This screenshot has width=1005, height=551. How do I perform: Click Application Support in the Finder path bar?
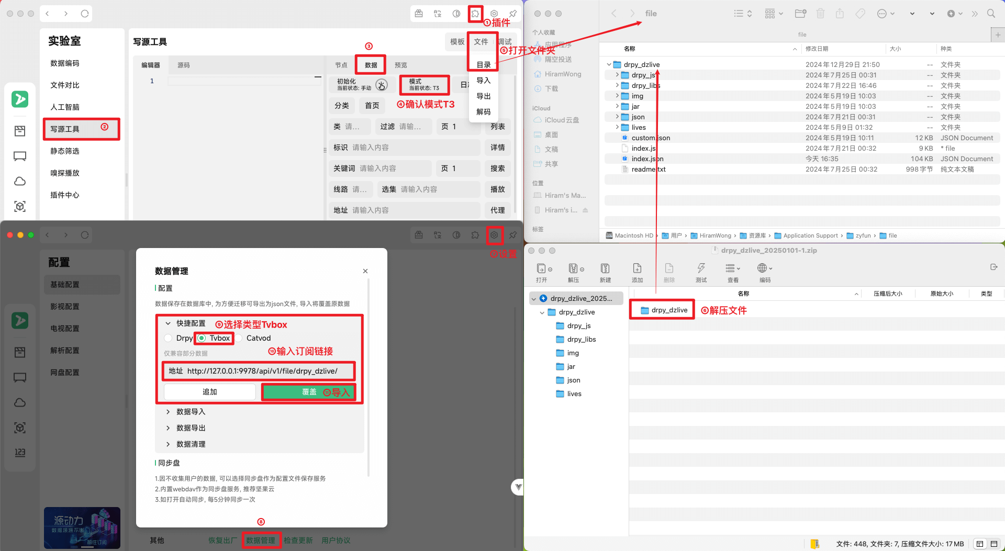point(810,235)
